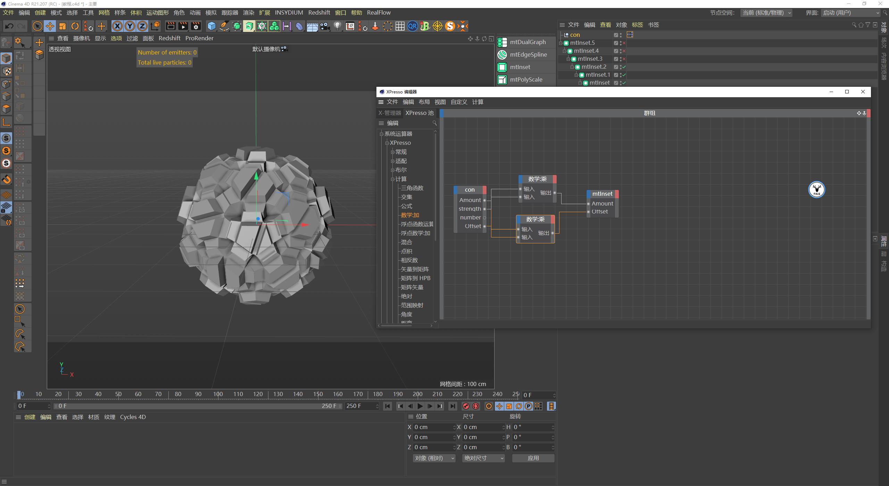
Task: Click the Cube primitive icon
Action: pyautogui.click(x=211, y=26)
